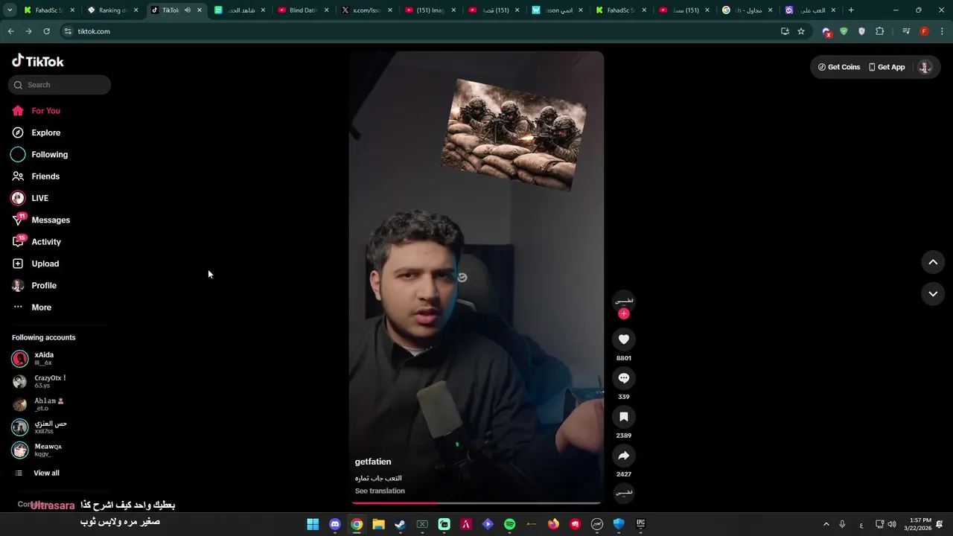Open the Chrome profile avatar F
Screen dimensions: 953x536
(924, 31)
